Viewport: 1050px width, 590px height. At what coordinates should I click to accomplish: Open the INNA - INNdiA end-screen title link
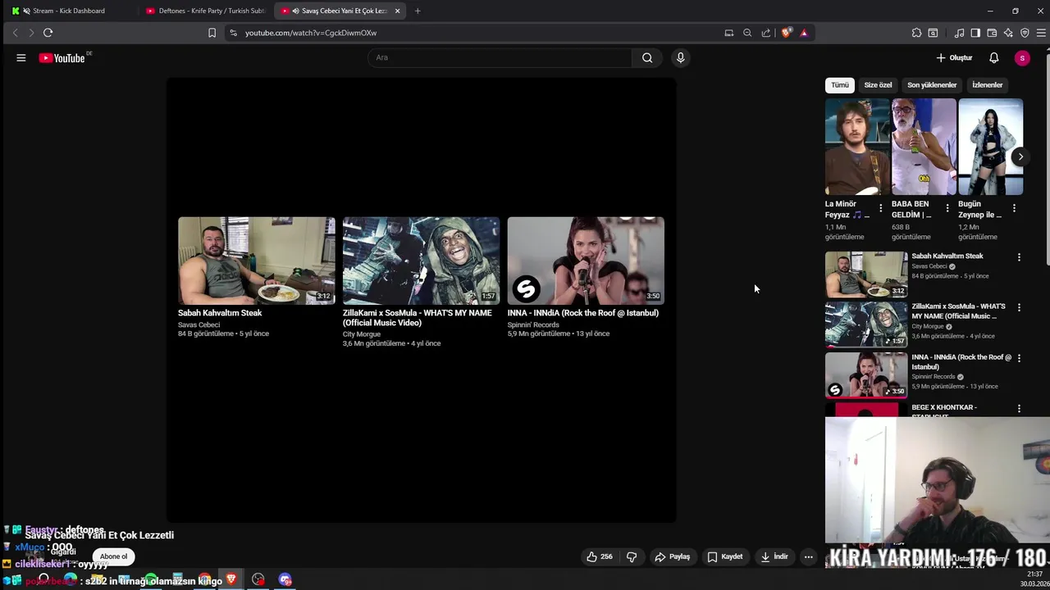point(583,313)
